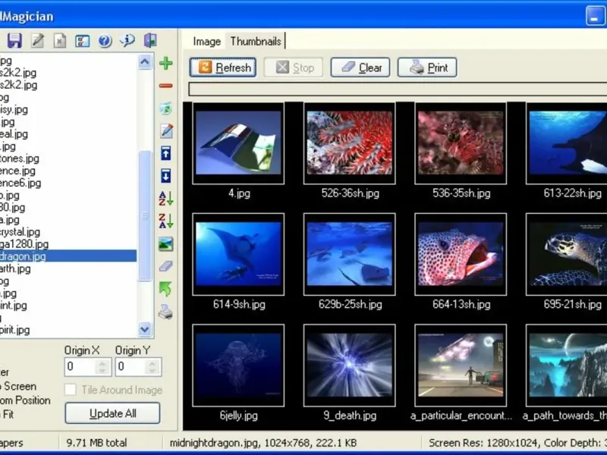
Task: Click the file list scroll-down arrow
Action: pyautogui.click(x=145, y=329)
